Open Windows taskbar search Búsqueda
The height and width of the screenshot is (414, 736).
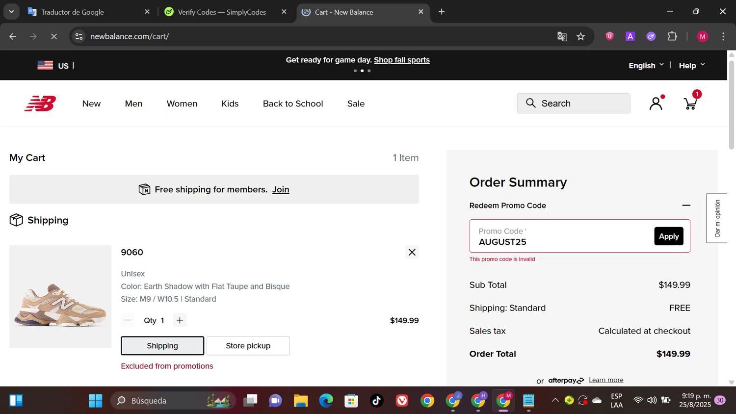(x=173, y=401)
